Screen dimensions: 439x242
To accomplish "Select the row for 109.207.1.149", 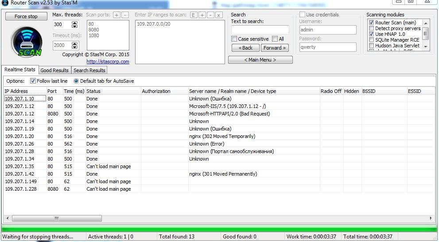I will (x=219, y=181).
